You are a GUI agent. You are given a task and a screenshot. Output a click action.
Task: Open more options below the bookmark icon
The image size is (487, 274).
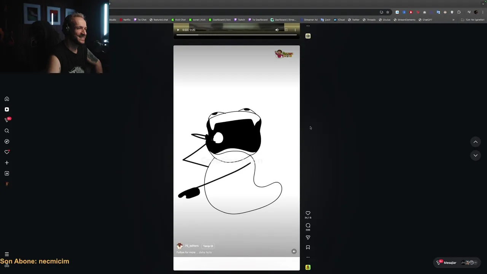(x=308, y=257)
